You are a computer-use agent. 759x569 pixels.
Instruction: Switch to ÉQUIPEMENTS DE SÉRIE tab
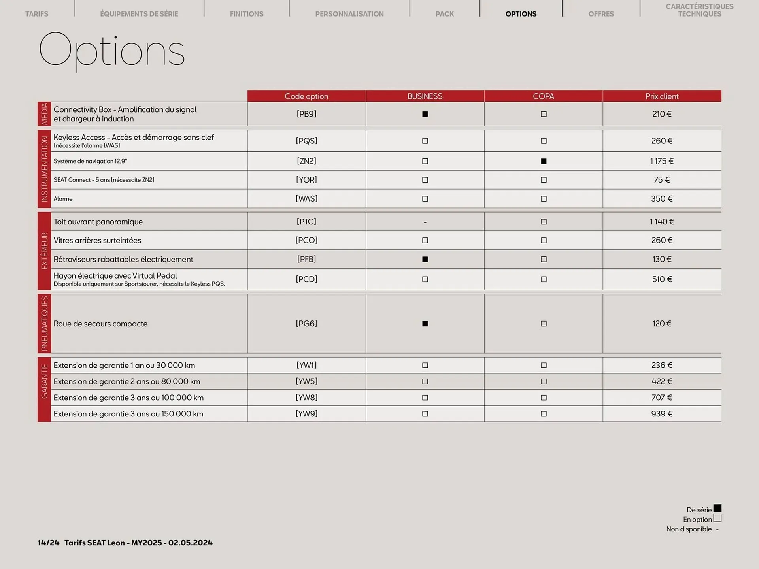139,14
